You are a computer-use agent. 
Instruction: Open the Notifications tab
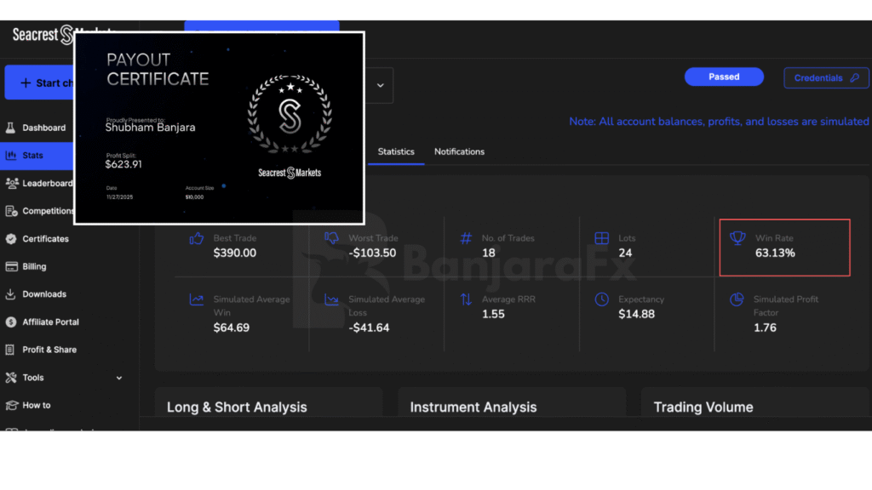coord(459,151)
